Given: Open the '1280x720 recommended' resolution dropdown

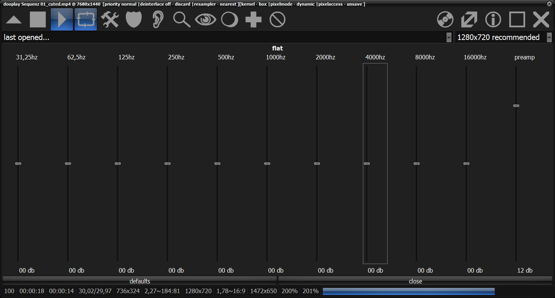Looking at the screenshot, I should click(x=549, y=37).
